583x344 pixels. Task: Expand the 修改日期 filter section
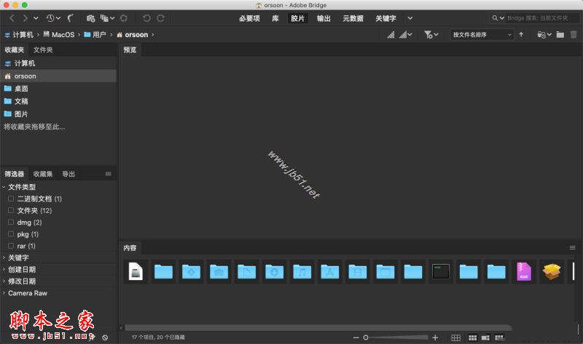point(4,281)
